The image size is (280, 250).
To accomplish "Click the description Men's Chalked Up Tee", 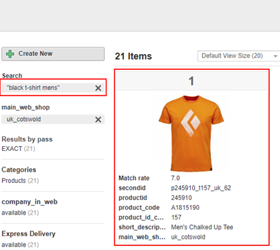I will click(202, 227).
